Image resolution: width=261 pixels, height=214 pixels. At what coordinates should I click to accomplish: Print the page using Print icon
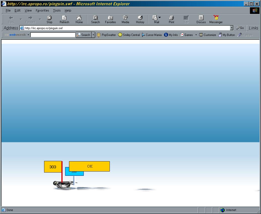click(171, 19)
